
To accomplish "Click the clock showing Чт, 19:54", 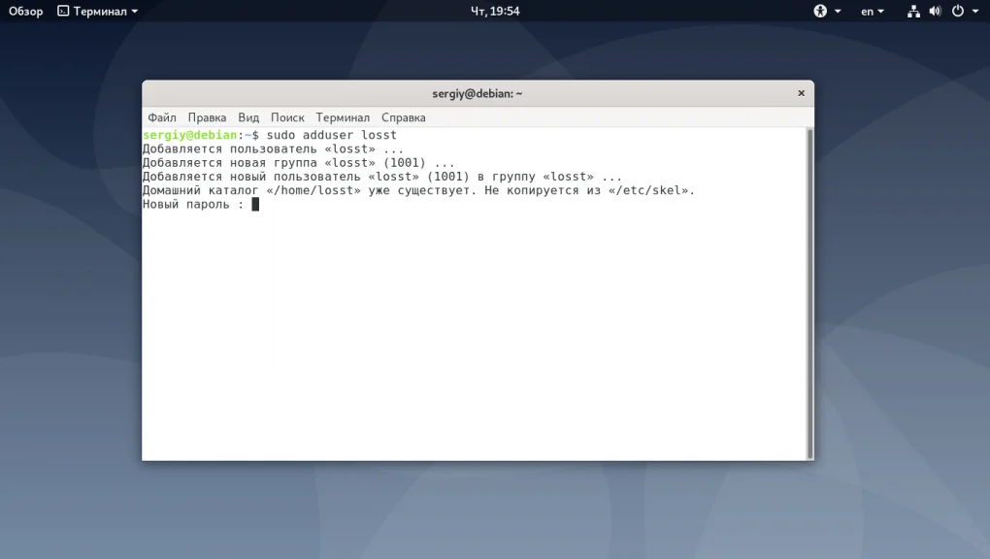I will pos(497,11).
